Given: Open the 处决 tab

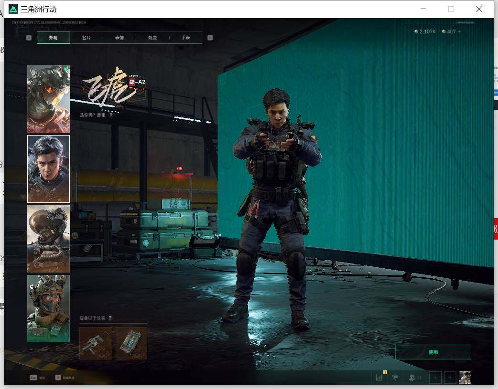Looking at the screenshot, I should click(152, 38).
